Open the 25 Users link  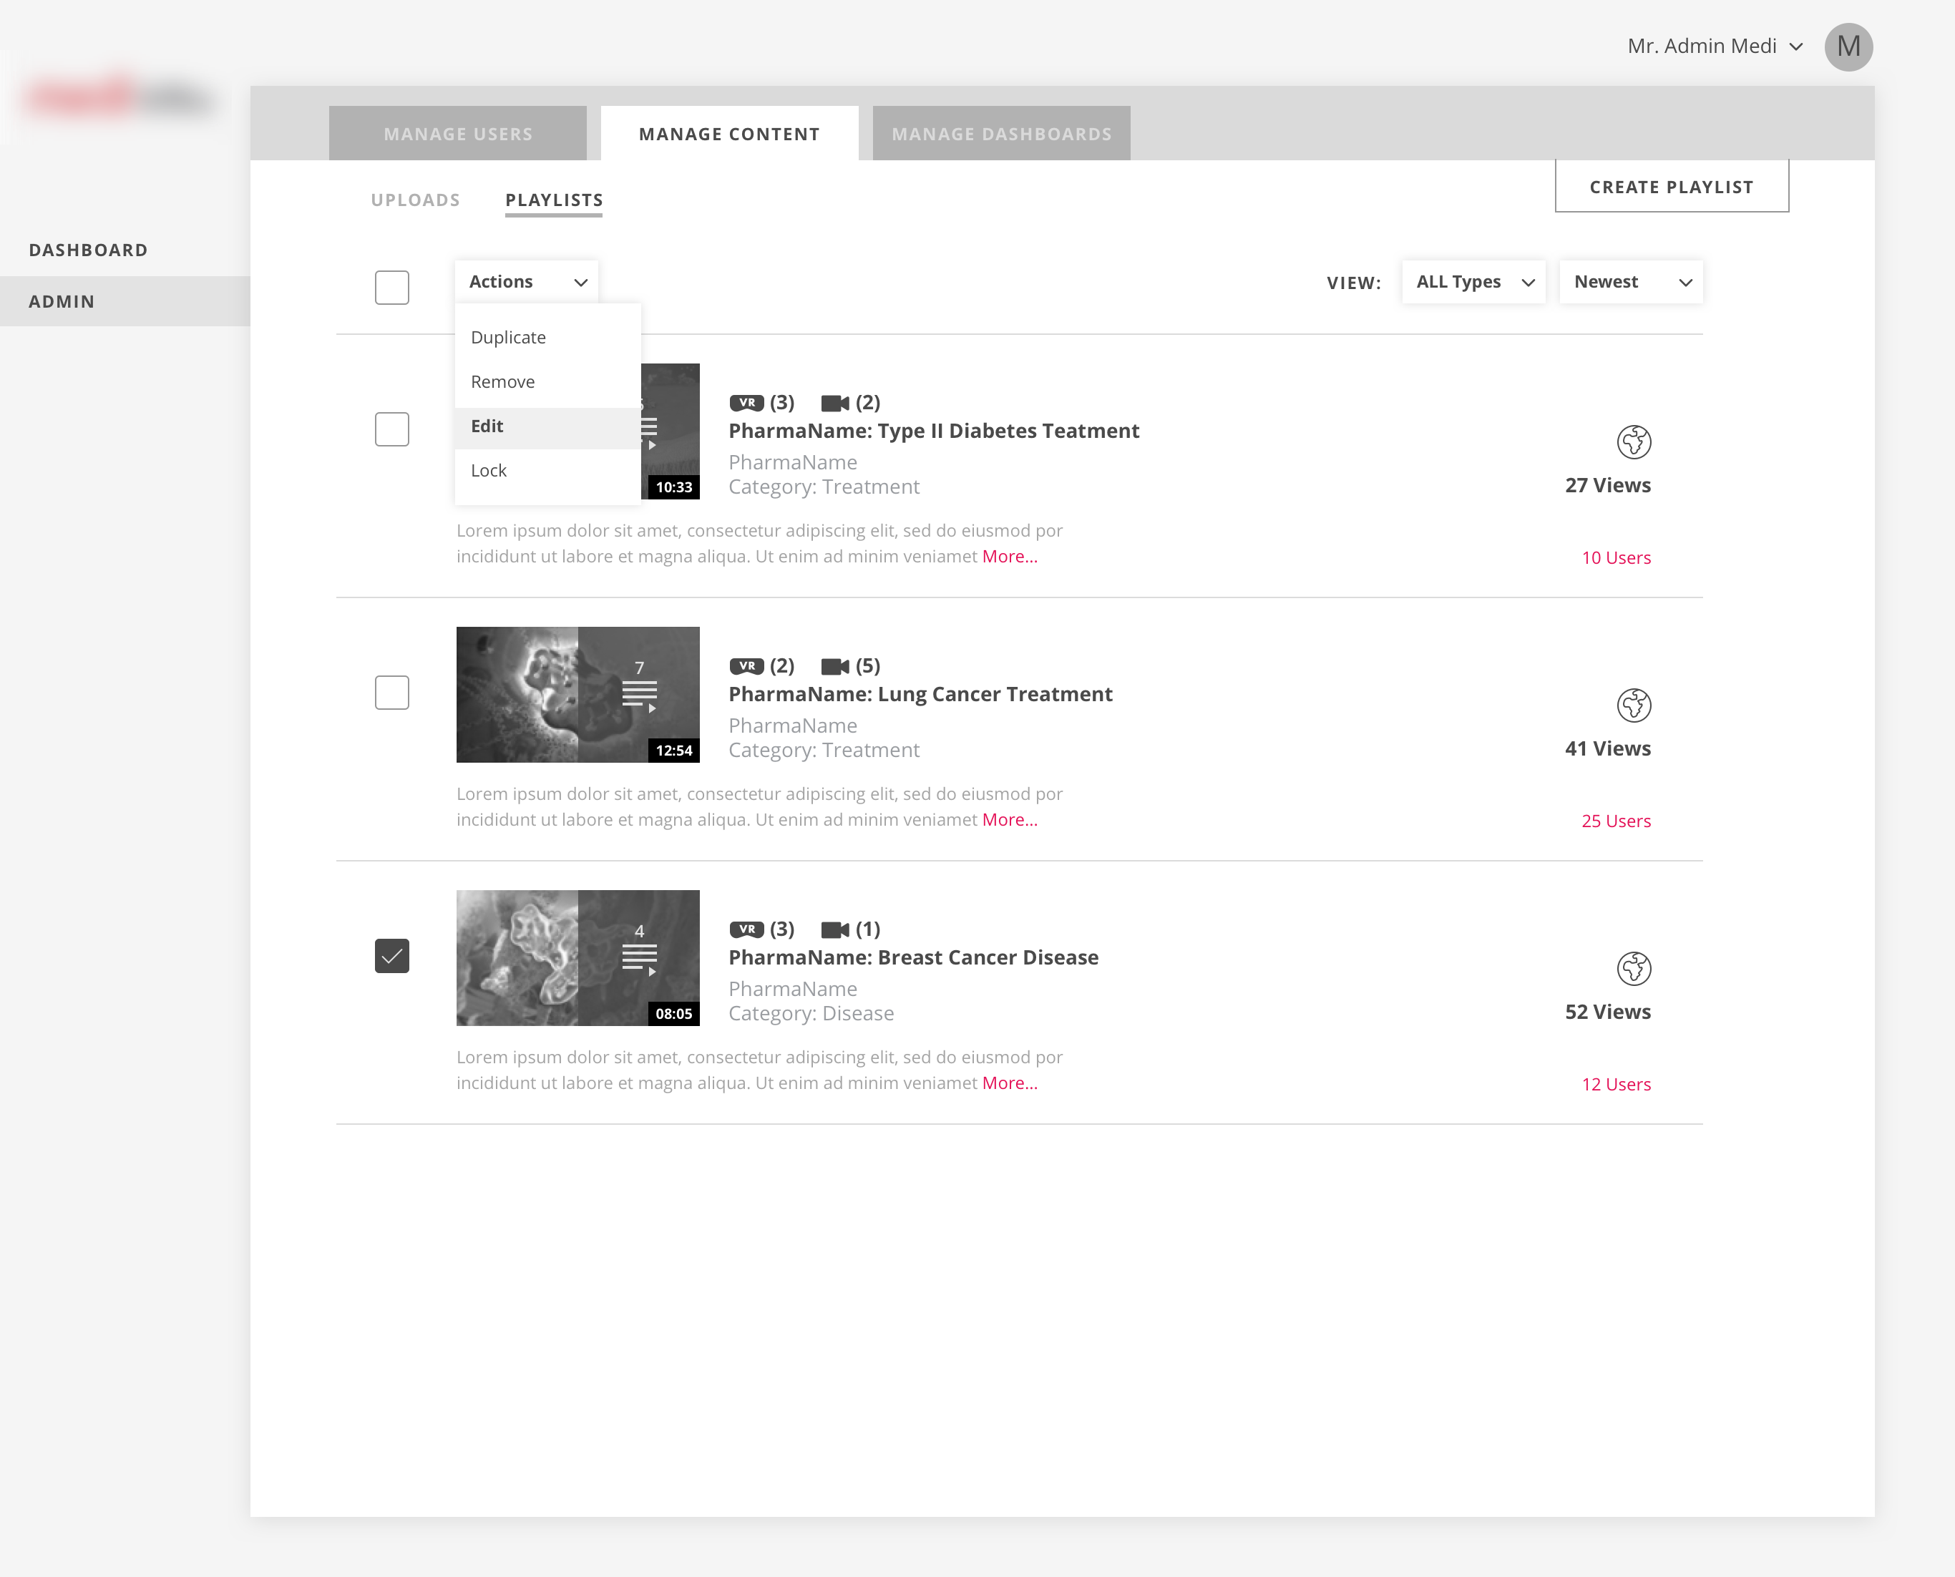click(x=1616, y=821)
